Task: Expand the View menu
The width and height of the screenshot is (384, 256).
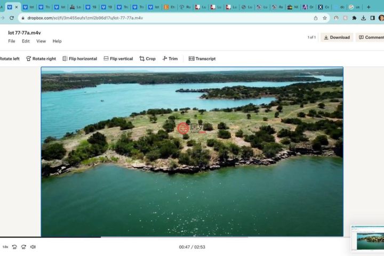Action: (41, 41)
